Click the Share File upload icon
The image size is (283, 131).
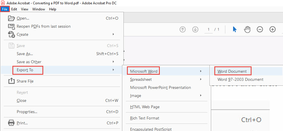click(11, 81)
